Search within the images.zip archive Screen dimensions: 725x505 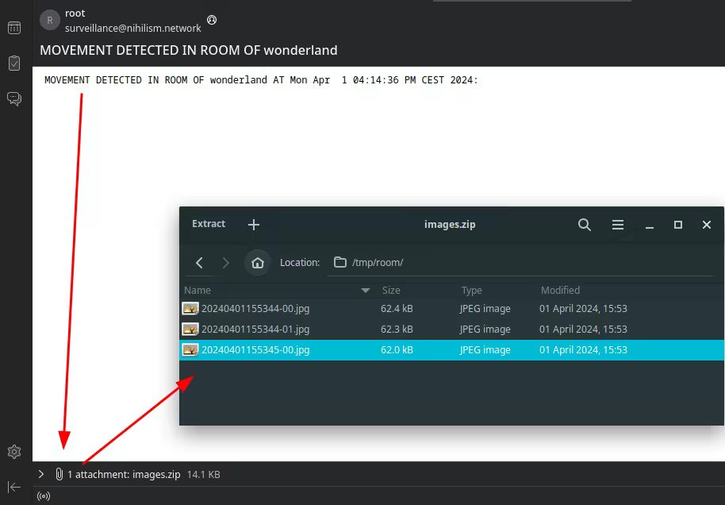tap(585, 225)
